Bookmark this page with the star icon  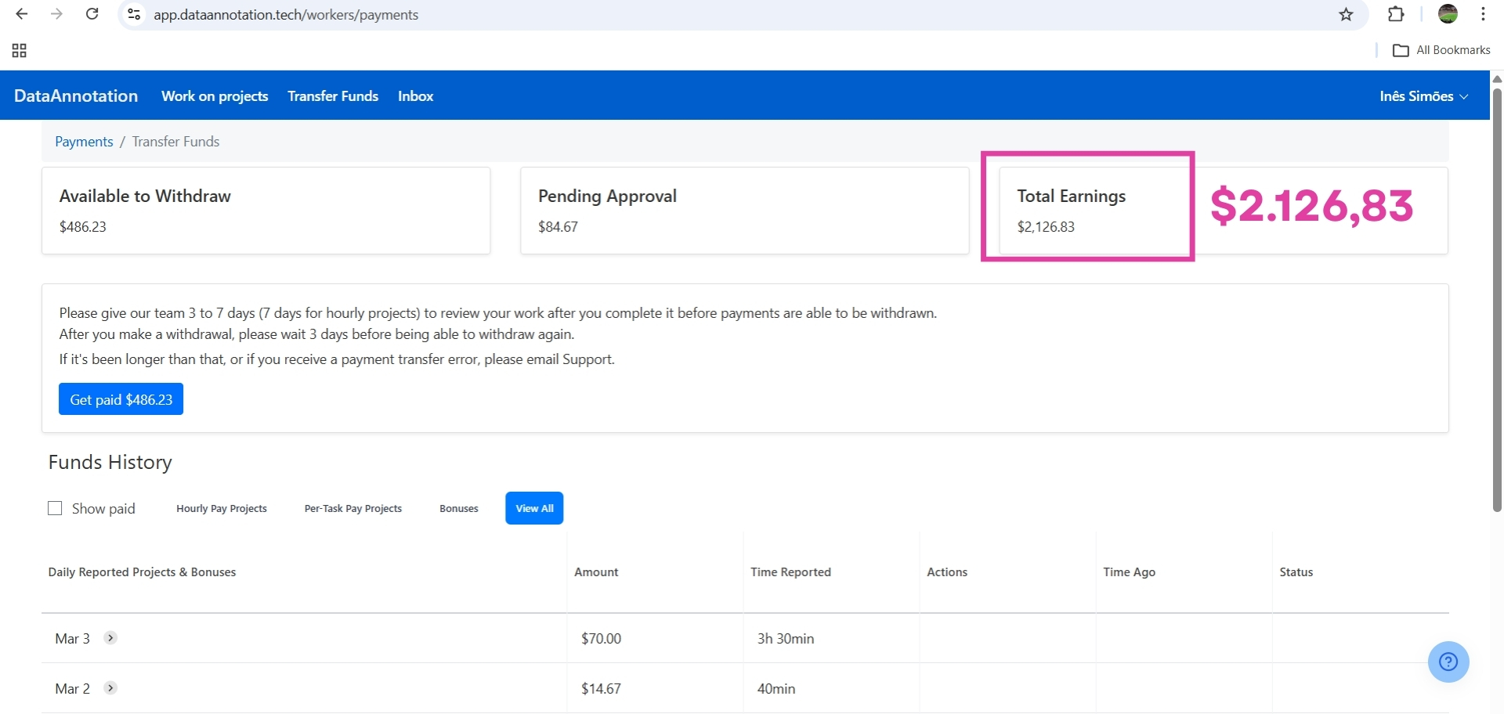(x=1346, y=14)
